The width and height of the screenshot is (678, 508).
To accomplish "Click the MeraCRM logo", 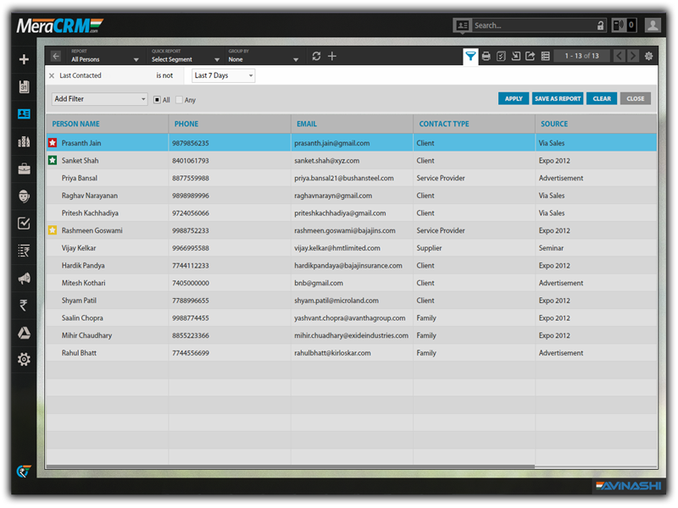I will tap(60, 25).
